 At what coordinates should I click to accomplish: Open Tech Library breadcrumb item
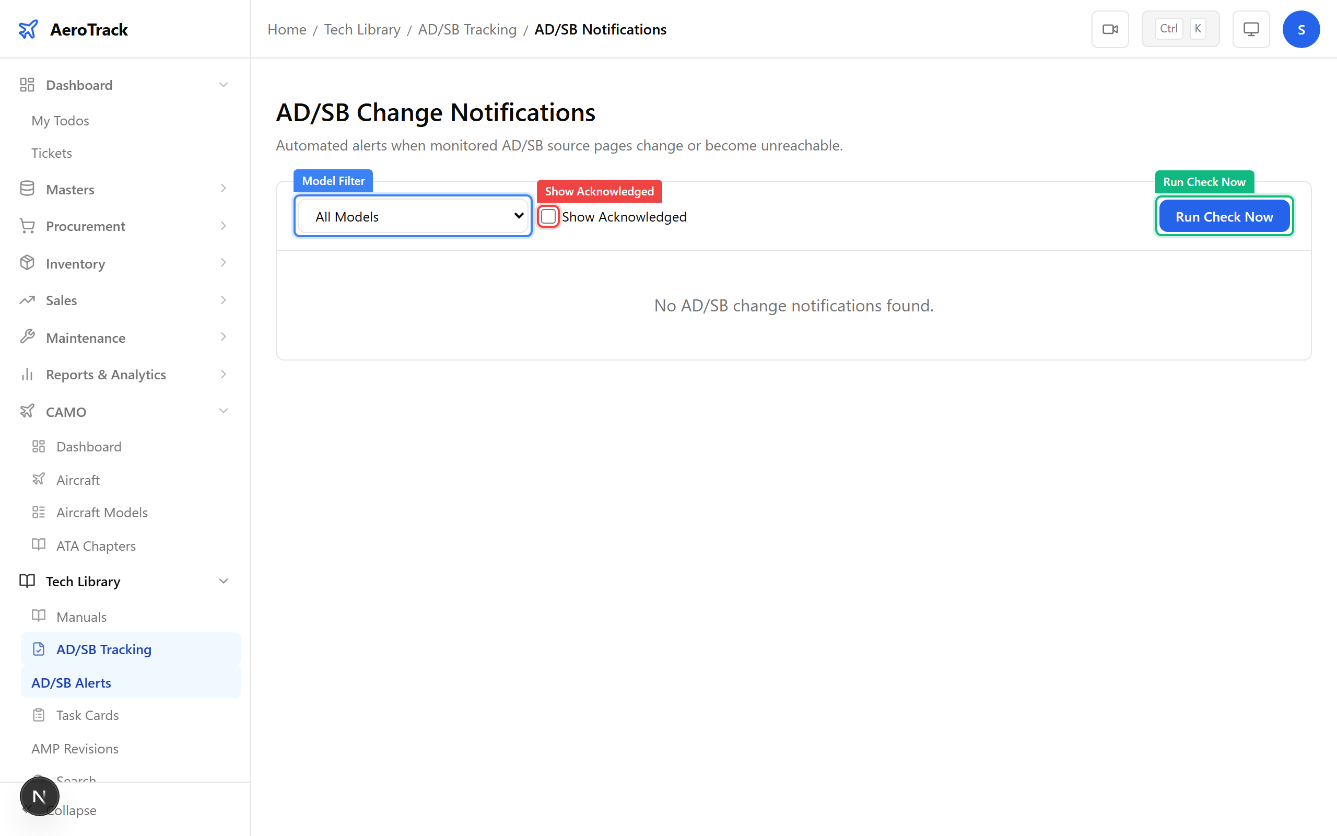(x=362, y=29)
